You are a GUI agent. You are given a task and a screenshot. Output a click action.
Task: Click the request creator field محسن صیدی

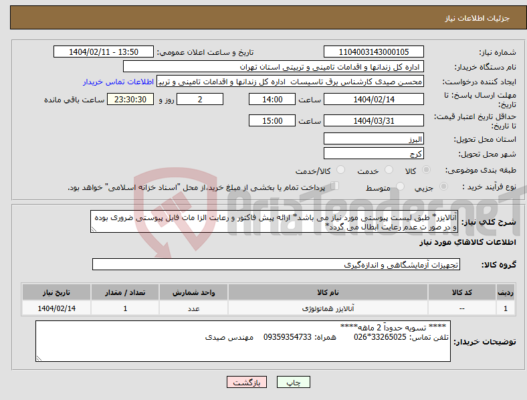click(290, 82)
